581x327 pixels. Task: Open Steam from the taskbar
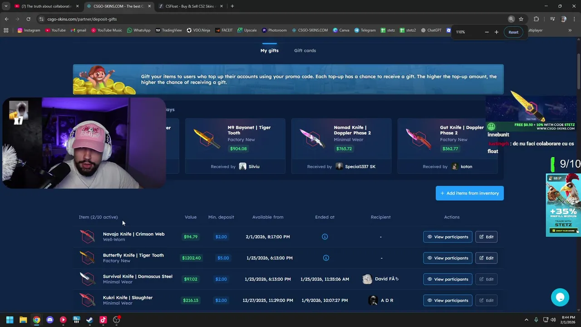click(90, 320)
